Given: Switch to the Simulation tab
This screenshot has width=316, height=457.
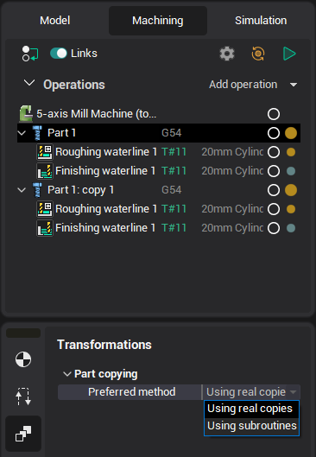Looking at the screenshot, I should (x=261, y=21).
